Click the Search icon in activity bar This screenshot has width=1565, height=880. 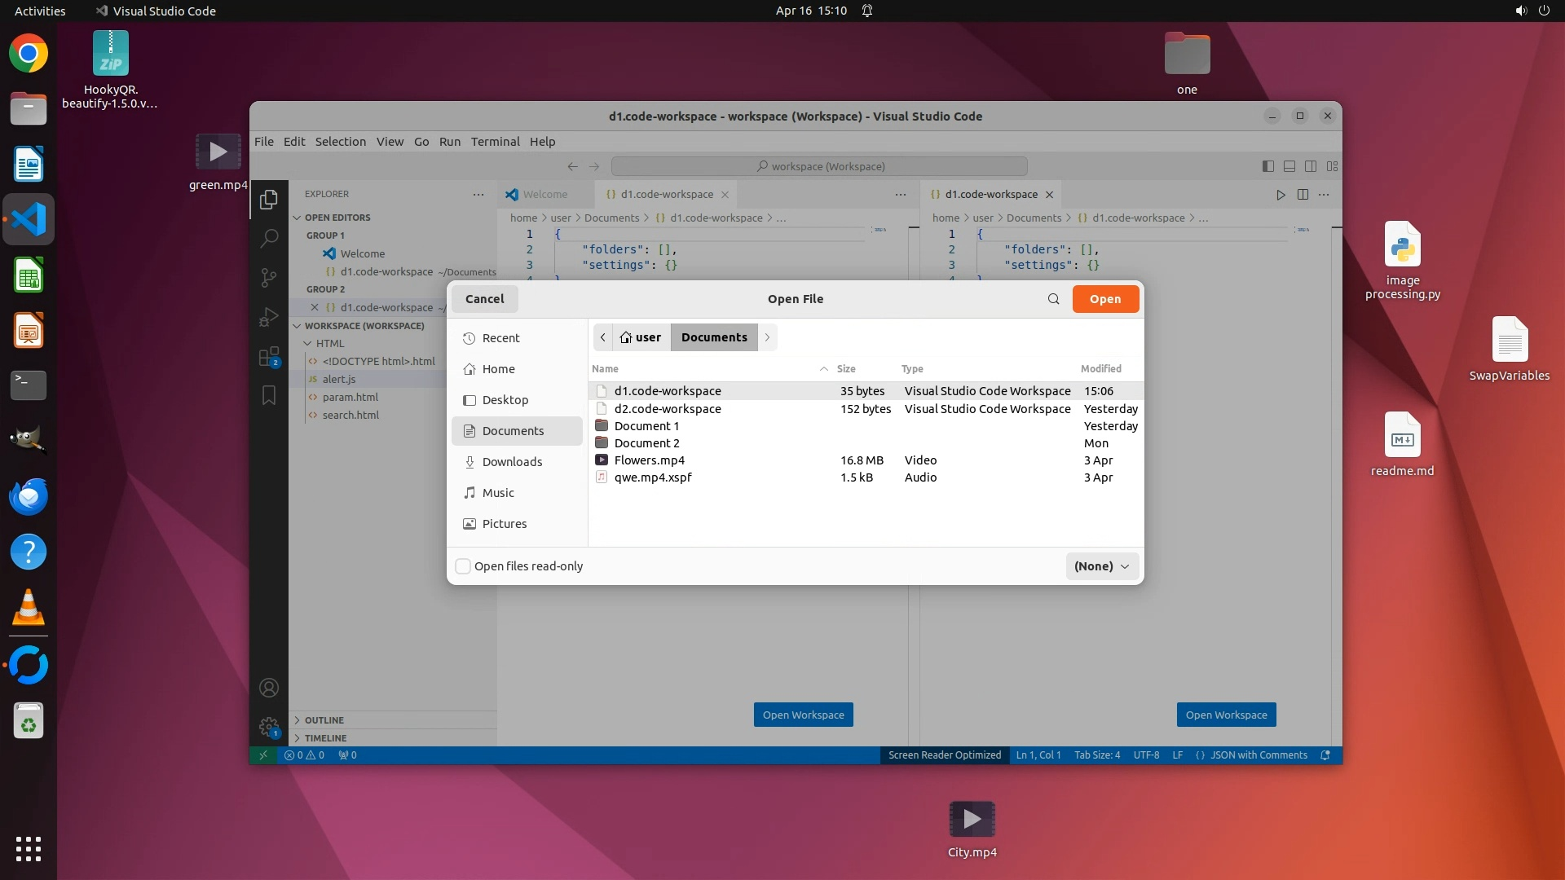pos(268,238)
